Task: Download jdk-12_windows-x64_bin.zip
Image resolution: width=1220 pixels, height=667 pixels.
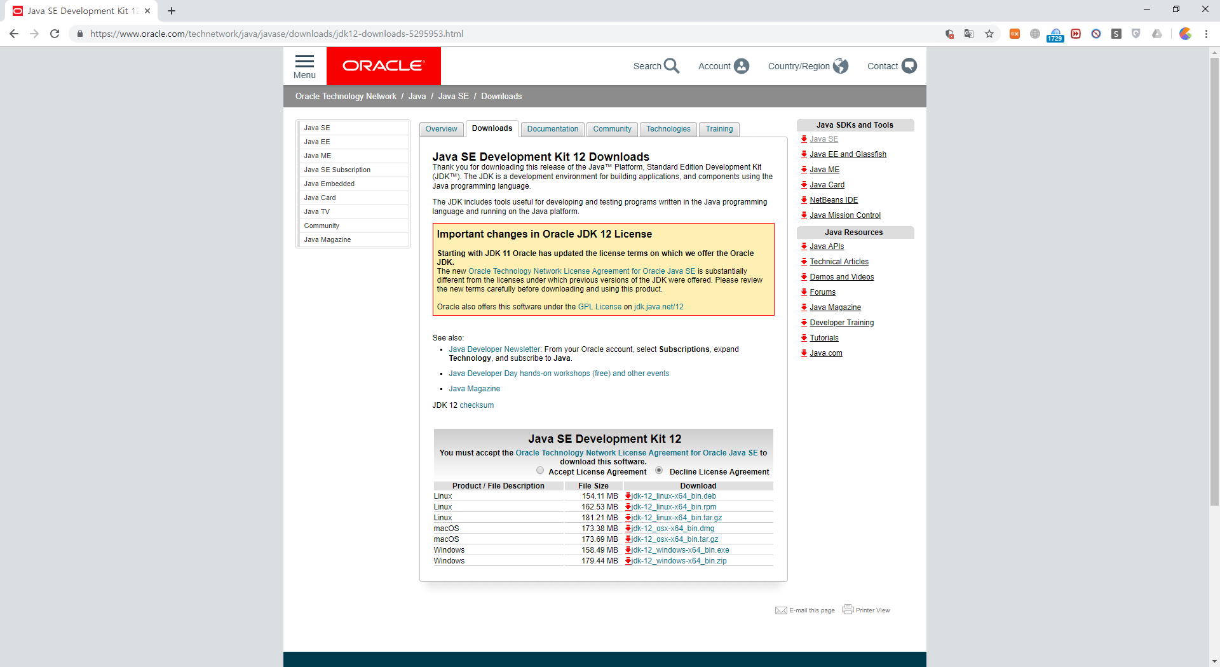Action: click(679, 561)
